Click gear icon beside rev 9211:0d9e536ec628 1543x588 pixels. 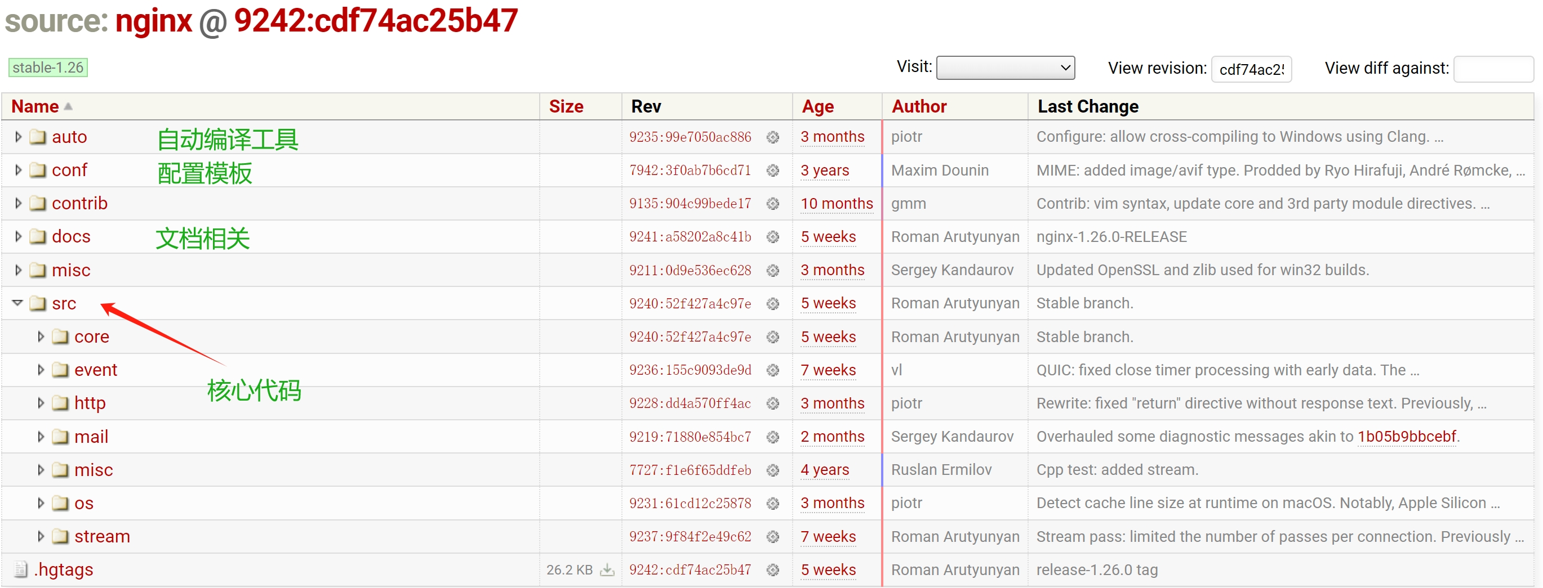[x=773, y=271]
